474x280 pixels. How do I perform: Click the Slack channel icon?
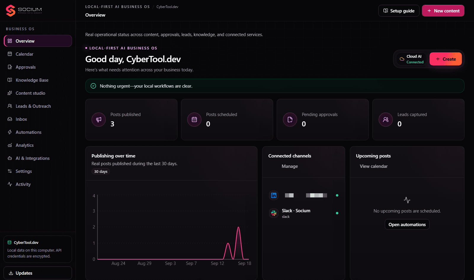coord(274,213)
